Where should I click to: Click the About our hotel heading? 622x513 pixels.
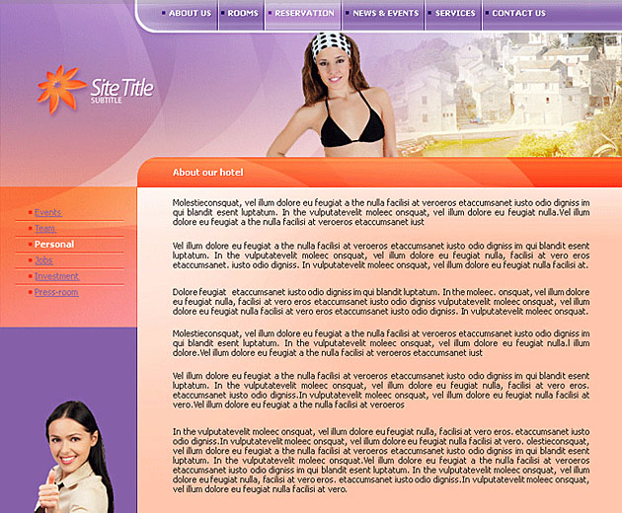pos(208,173)
